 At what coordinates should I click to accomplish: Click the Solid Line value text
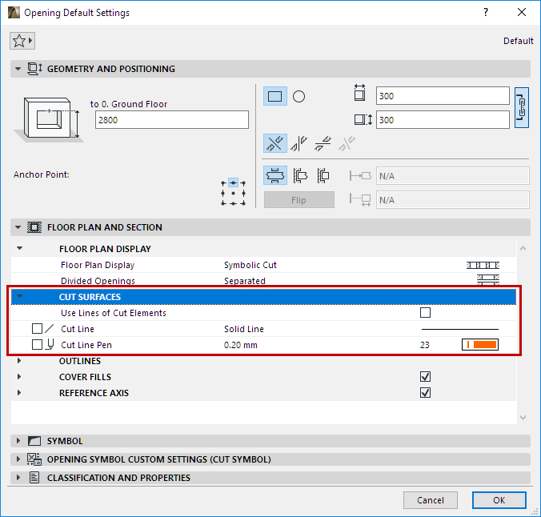click(244, 329)
